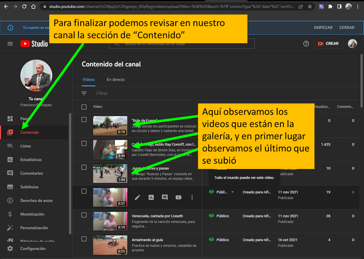364x259 pixels.
Task: Click CERRAR in the banner
Action: pos(347,28)
